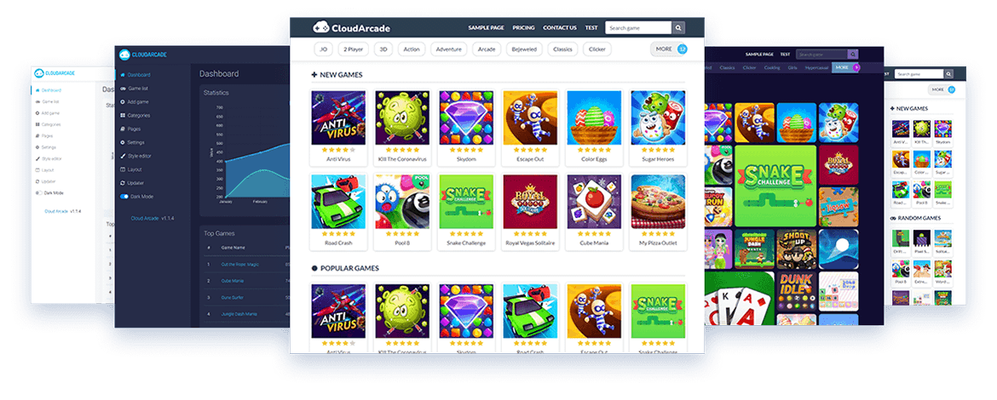Viewport: 997px width, 400px height.
Task: Click the Anti Virus star rating
Action: (x=338, y=150)
